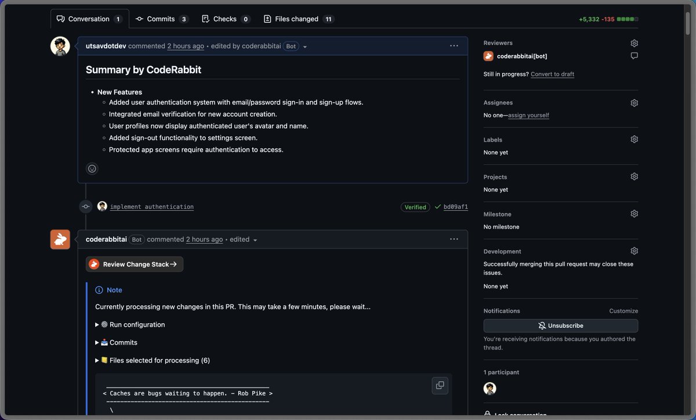Click the +5,332 -135 diff stat indicator
This screenshot has width=696, height=420.
click(608, 19)
